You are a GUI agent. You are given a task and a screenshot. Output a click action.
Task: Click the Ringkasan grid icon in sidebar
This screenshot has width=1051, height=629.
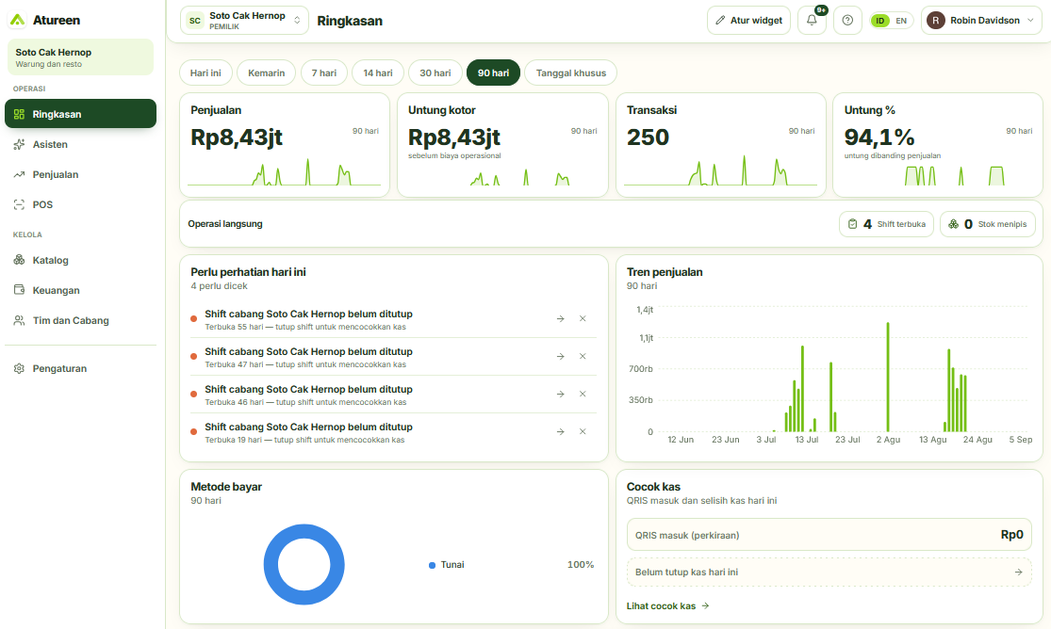[x=20, y=114]
